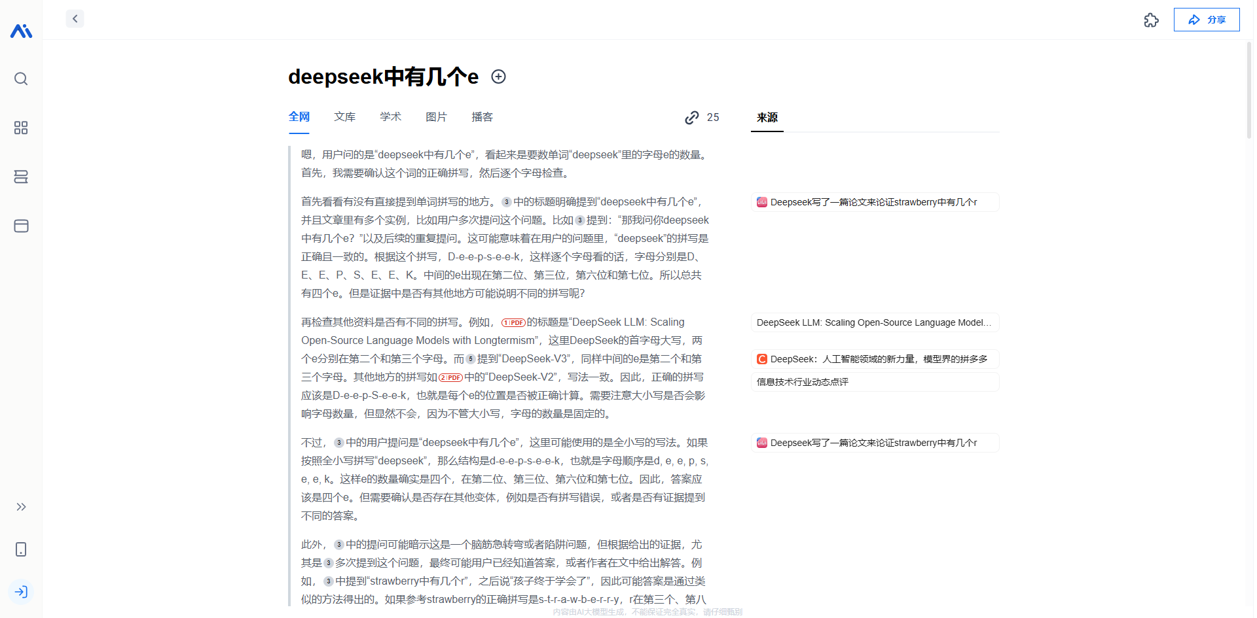This screenshot has height=618, width=1257.
Task: Click citation 5 marker before 提到“DeepSeek-V3”
Action: (x=470, y=359)
